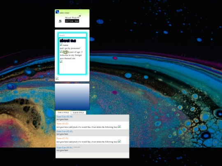Click the white-to-blue gradient panel
The width and height of the screenshot is (222, 166).
tap(72, 97)
